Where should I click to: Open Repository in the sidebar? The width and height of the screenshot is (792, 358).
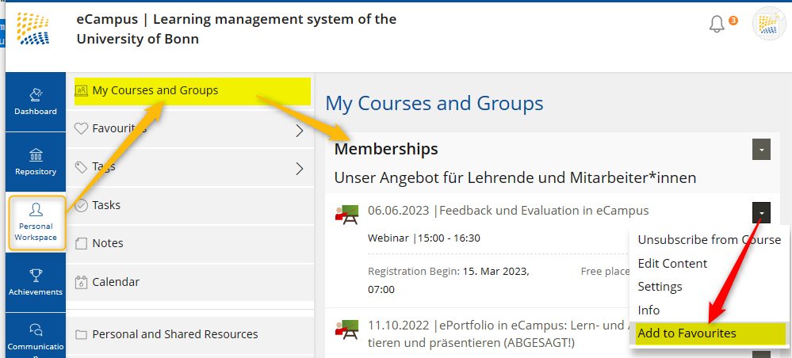pyautogui.click(x=36, y=162)
